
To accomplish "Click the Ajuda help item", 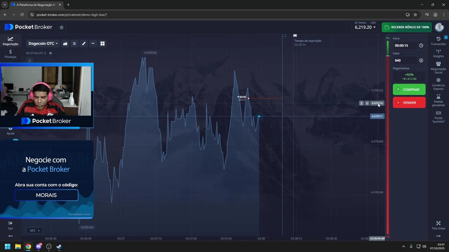I will point(11,131).
